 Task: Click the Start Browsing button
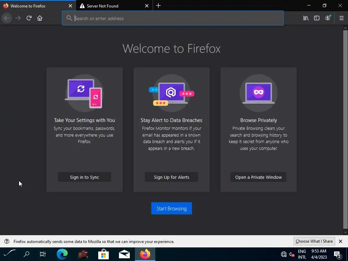[171, 208]
